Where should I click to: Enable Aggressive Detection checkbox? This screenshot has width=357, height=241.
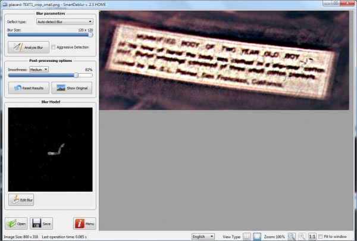[54, 47]
